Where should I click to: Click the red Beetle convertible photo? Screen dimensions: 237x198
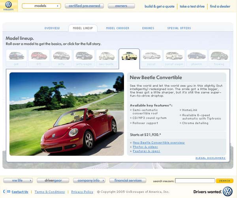tap(67, 114)
